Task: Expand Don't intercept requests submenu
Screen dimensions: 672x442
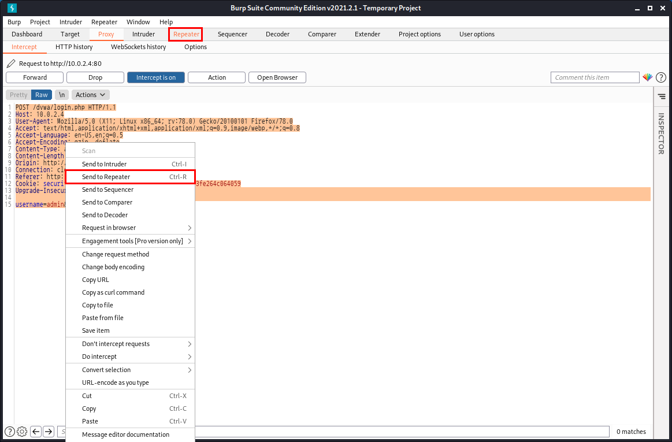Action: (x=130, y=344)
